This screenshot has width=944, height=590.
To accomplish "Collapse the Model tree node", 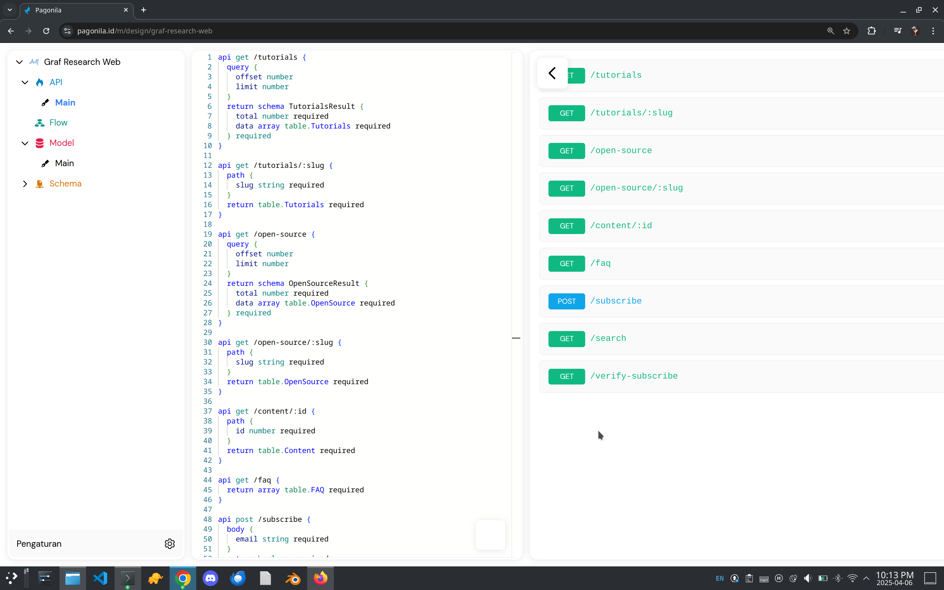I will [x=25, y=143].
